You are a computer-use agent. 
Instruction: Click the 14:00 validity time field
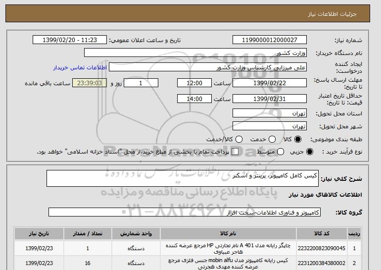click(x=194, y=99)
